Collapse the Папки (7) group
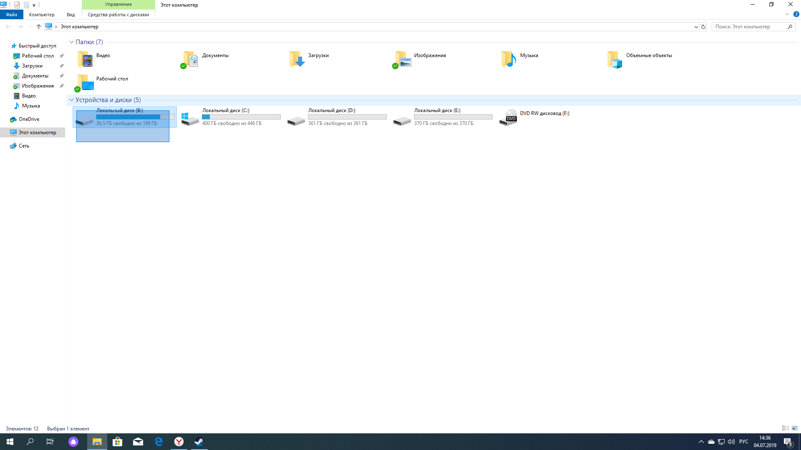Image resolution: width=801 pixels, height=450 pixels. point(71,42)
